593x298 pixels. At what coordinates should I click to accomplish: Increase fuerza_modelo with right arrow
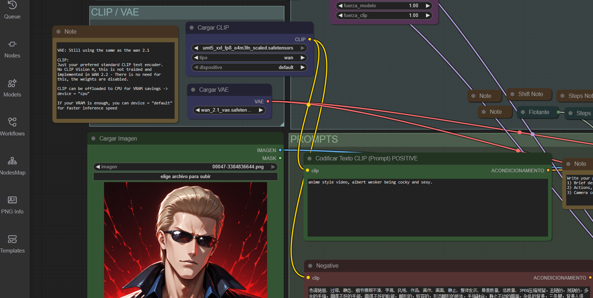pyautogui.click(x=428, y=6)
